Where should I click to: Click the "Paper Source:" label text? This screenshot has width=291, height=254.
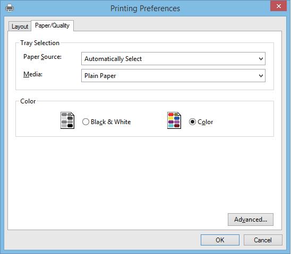coord(42,57)
